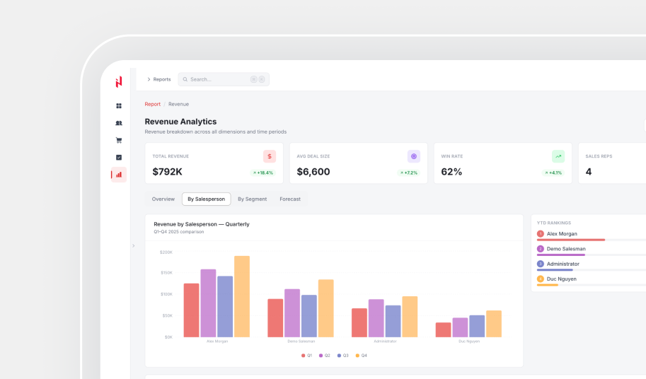Viewport: 646px width, 379px height.
Task: Click Demo Salesman's purple ranking progress bar
Action: coord(560,255)
